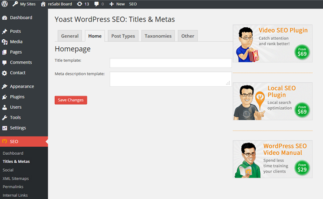
Task: Click the Users person icon
Action: (x=4, y=107)
